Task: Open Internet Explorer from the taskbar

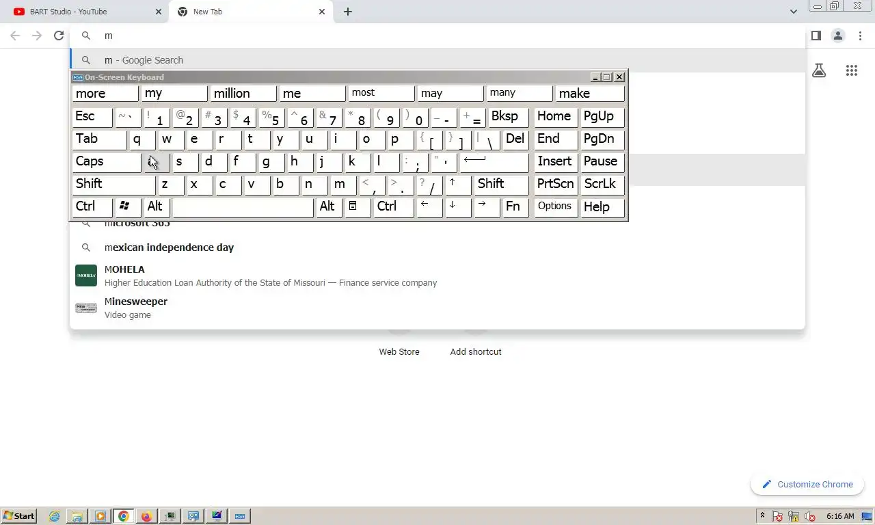Action: coord(55,516)
